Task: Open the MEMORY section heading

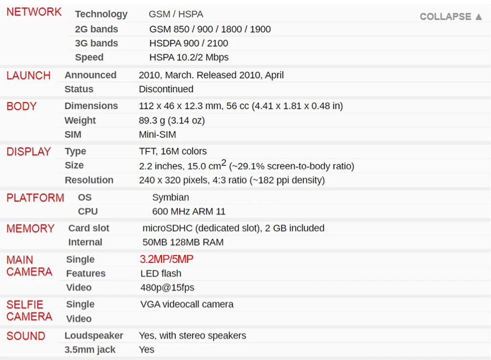Action: pos(30,229)
